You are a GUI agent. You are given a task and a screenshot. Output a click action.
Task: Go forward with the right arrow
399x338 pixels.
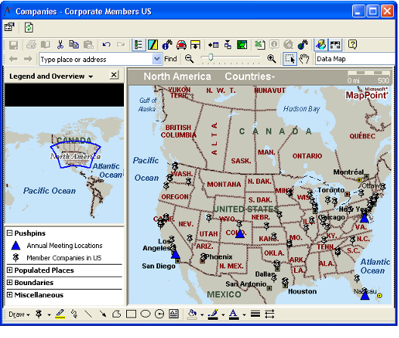click(x=28, y=59)
